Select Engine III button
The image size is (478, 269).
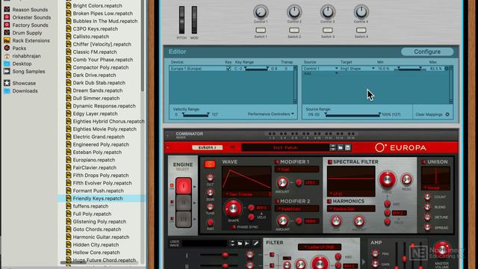(184, 219)
